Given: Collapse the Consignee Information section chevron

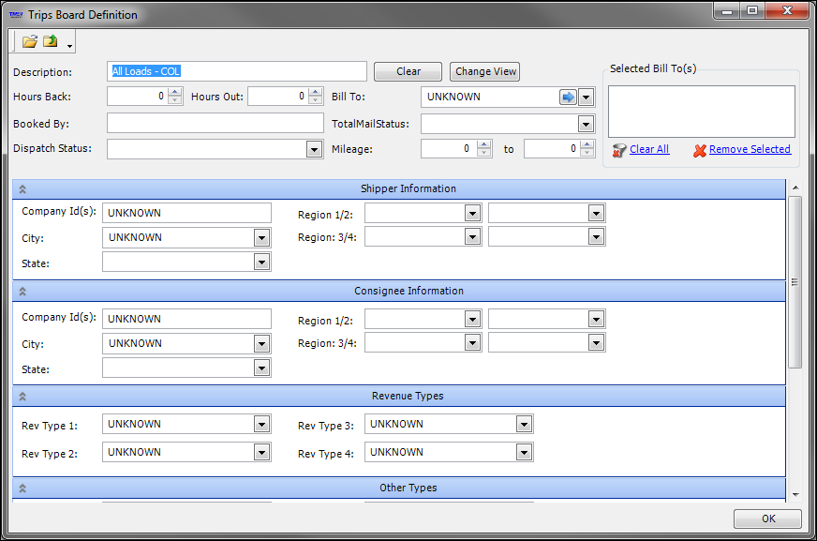Looking at the screenshot, I should [x=22, y=292].
